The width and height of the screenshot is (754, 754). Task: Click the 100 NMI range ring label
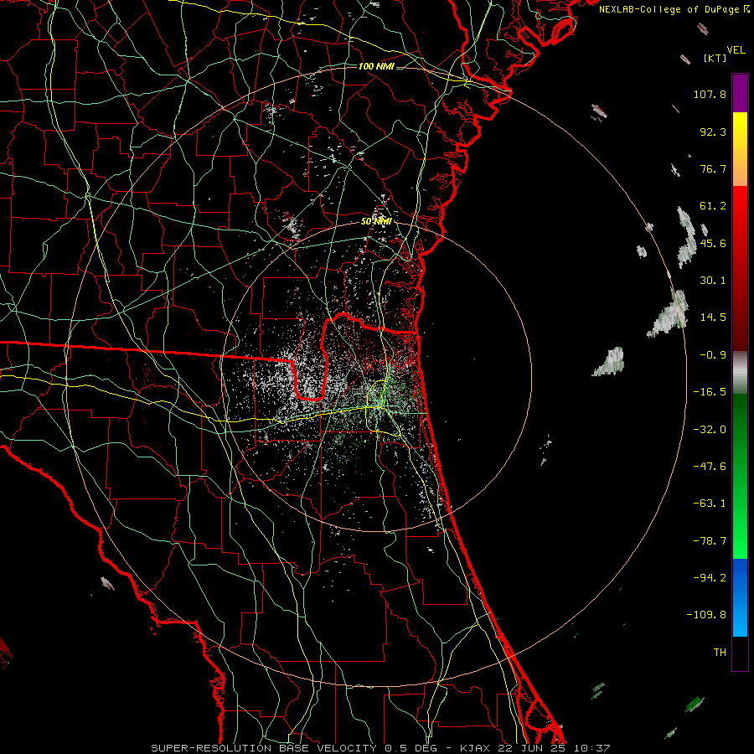coord(376,66)
